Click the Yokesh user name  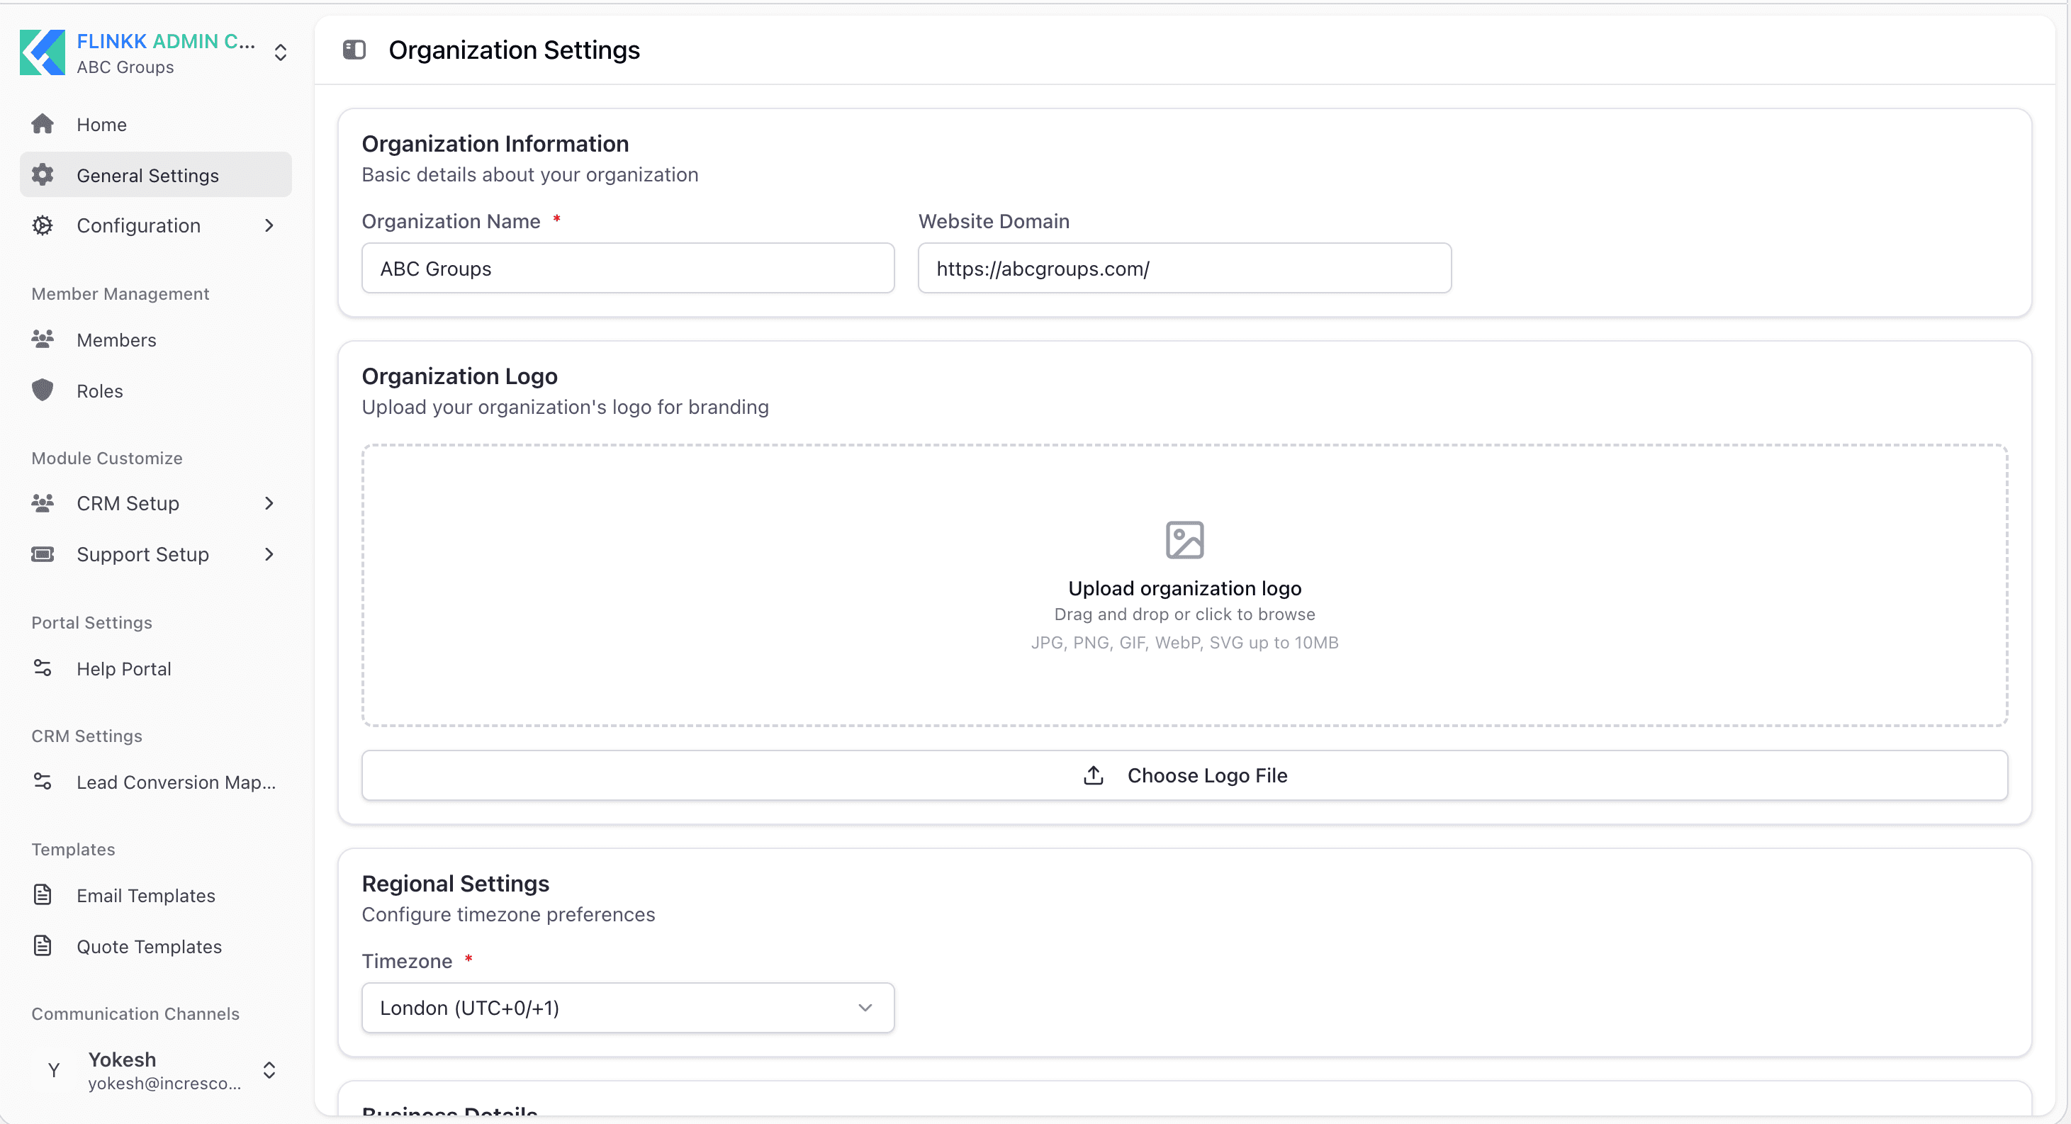pos(122,1059)
